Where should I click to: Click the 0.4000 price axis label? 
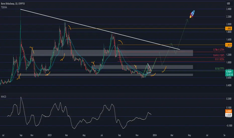(229, 85)
